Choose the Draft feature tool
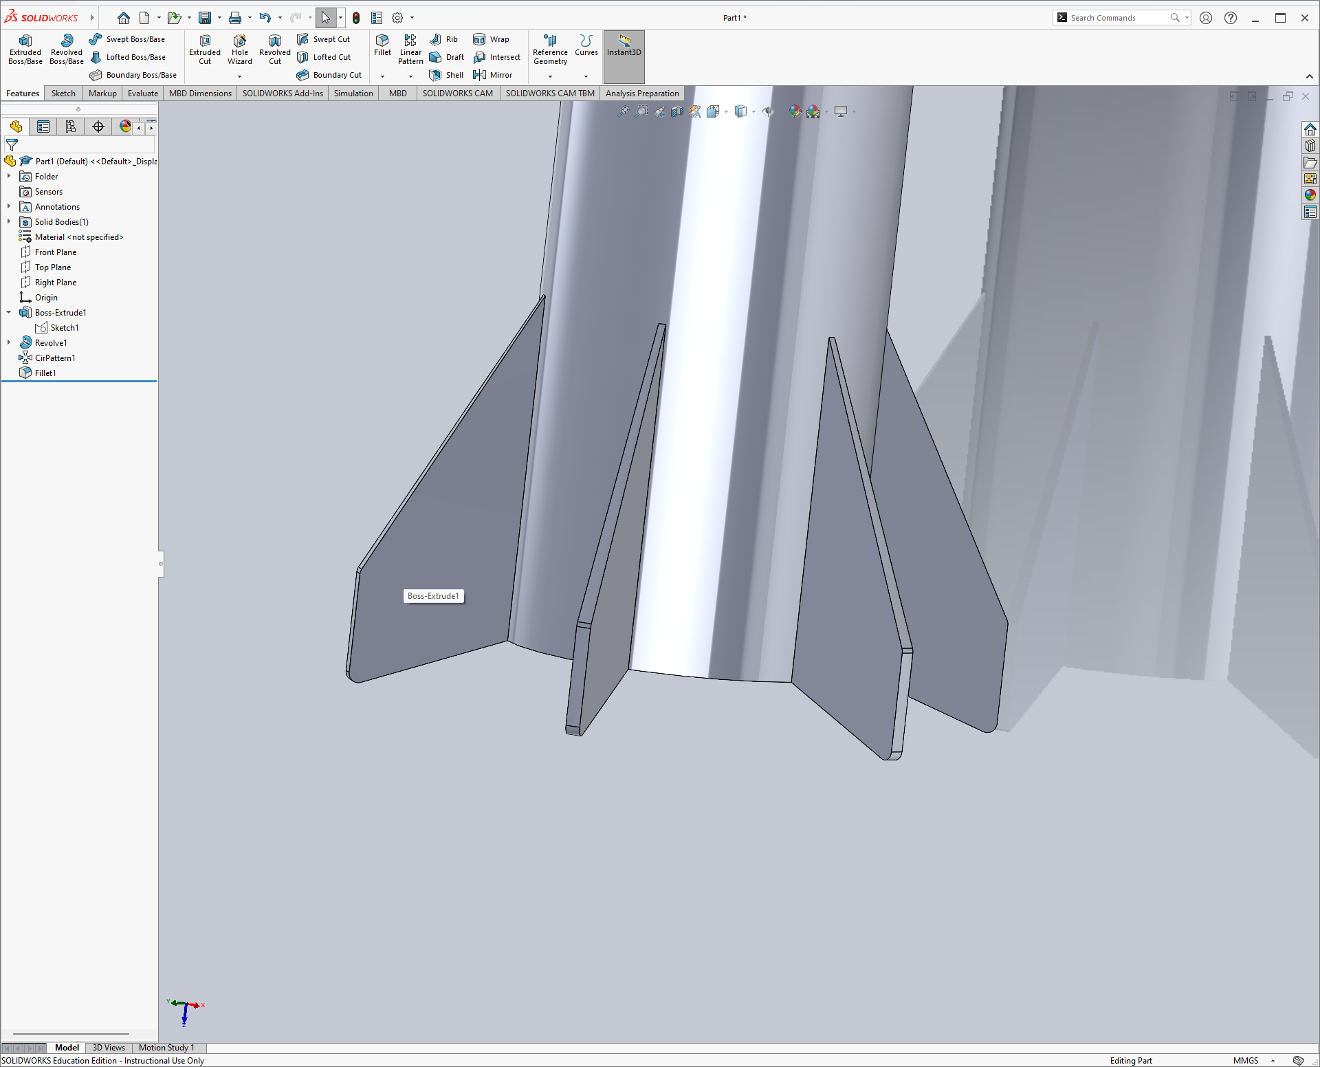Screen dimensions: 1320x1067 point(447,57)
